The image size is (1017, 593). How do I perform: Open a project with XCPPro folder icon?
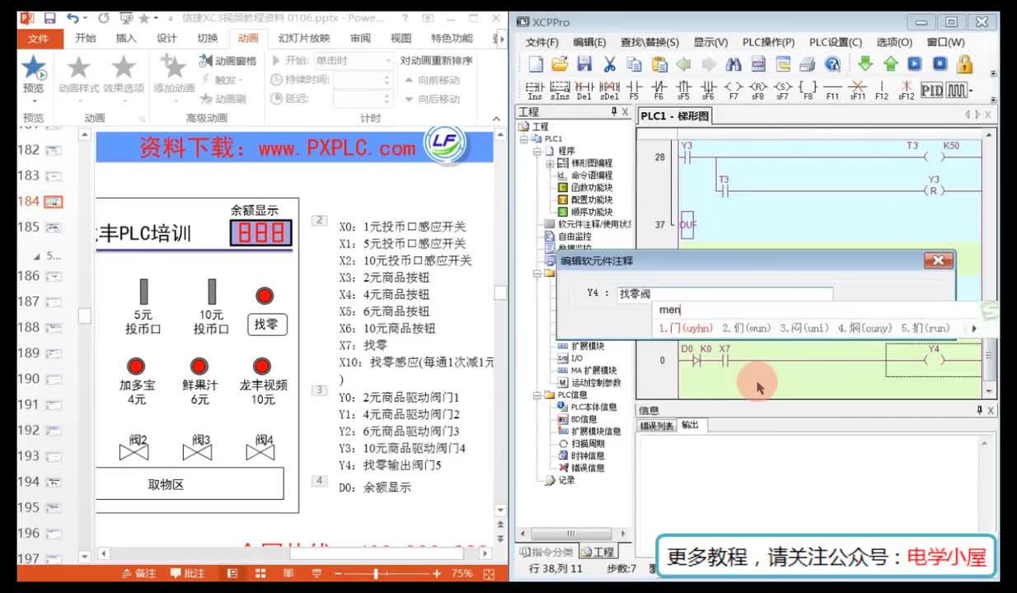pos(560,64)
